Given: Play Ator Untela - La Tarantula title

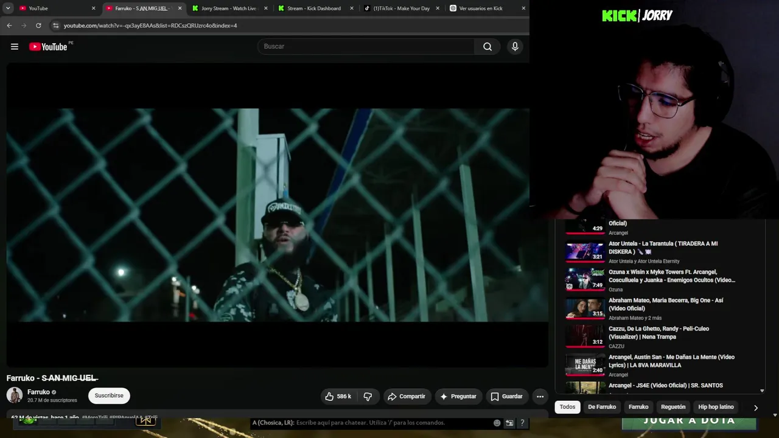Looking at the screenshot, I should point(663,248).
